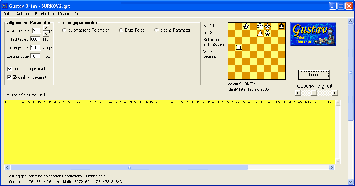The width and height of the screenshot is (355, 186).
Task: Click the Gustav Olaf Jenkner logo
Action: click(x=313, y=34)
